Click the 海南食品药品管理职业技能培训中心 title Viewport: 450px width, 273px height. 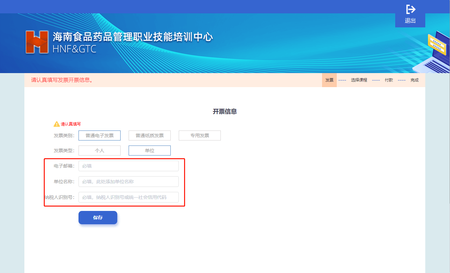(133, 37)
